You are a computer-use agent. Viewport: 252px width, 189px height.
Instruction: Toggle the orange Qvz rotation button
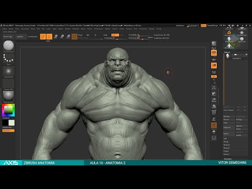pyautogui.click(x=214, y=77)
